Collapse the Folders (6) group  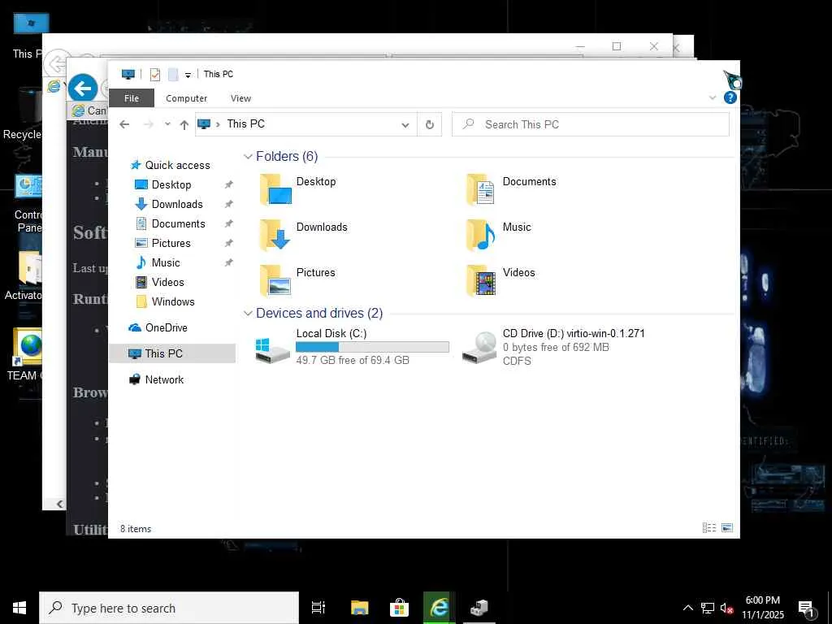248,157
